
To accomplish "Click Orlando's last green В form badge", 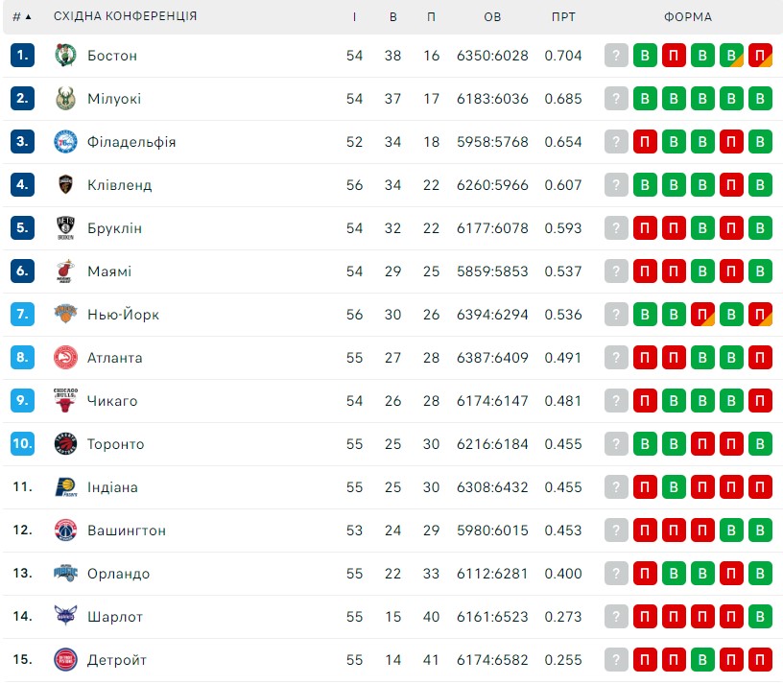I will [760, 573].
